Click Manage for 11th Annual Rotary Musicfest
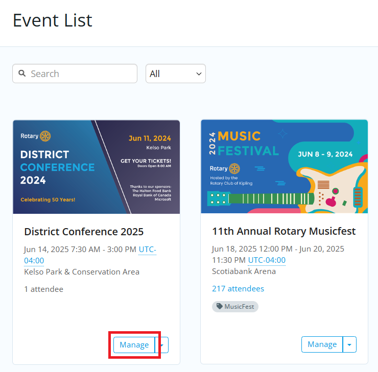The image size is (378, 372). 322,344
